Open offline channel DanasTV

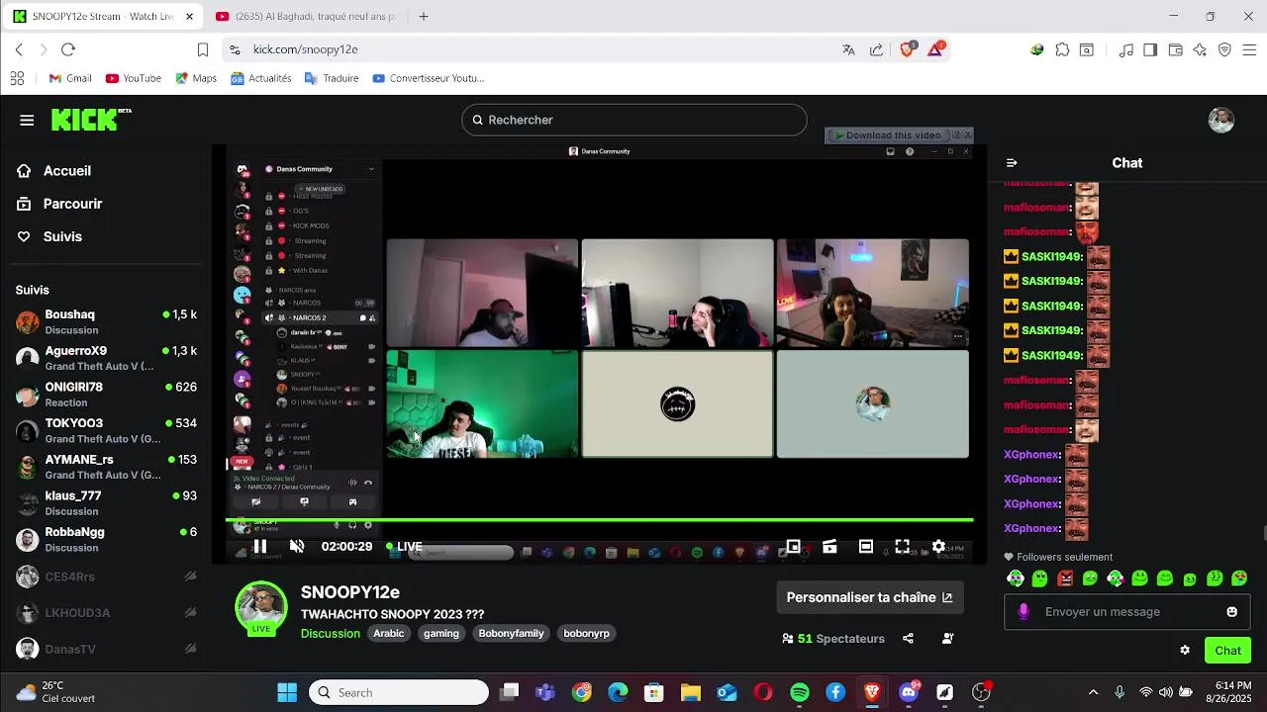click(106, 649)
